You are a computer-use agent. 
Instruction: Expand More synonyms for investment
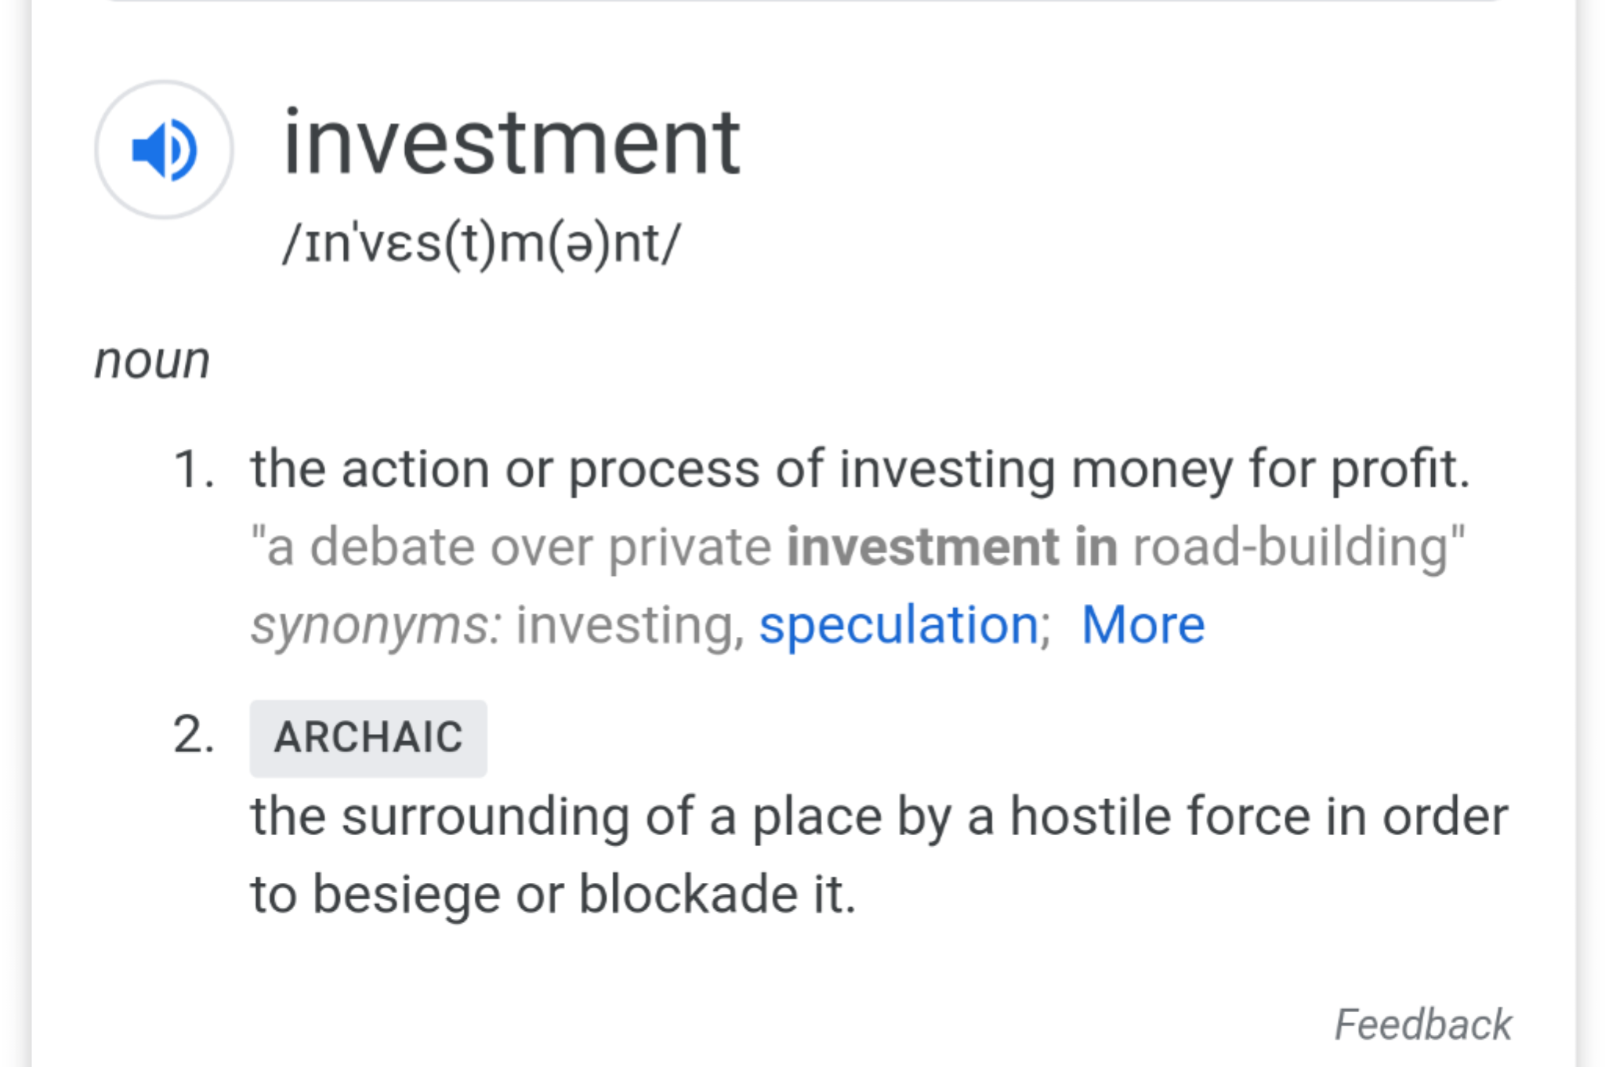[1143, 625]
